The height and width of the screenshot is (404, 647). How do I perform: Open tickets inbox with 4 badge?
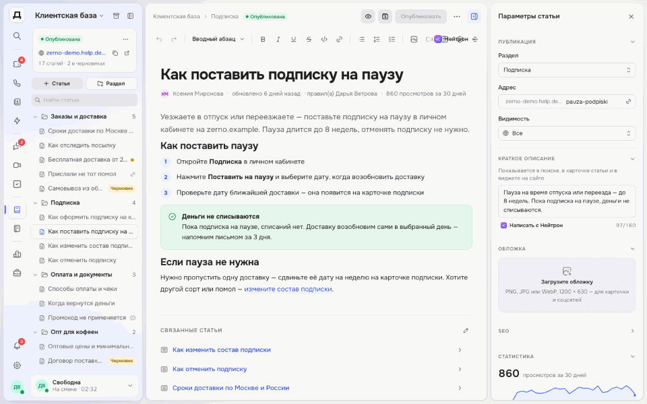point(17,64)
